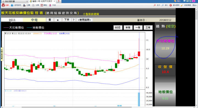Click the question mark button
This screenshot has width=198, height=108.
tap(74, 20)
